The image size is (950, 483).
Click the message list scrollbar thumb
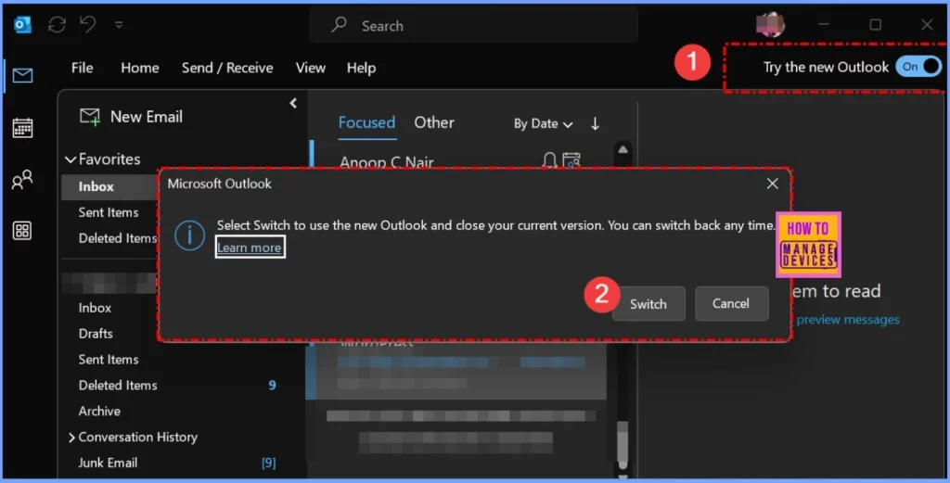tap(623, 444)
